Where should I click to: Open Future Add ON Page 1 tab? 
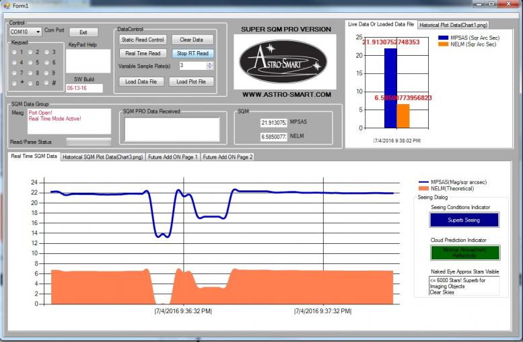(173, 157)
